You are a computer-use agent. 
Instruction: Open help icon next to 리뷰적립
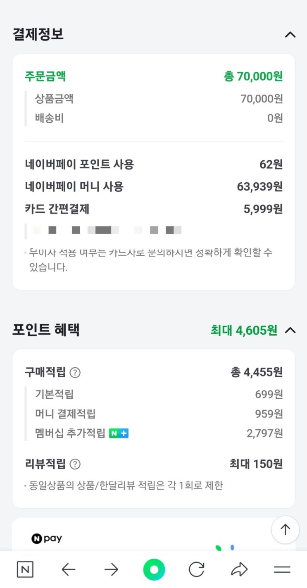click(x=75, y=464)
